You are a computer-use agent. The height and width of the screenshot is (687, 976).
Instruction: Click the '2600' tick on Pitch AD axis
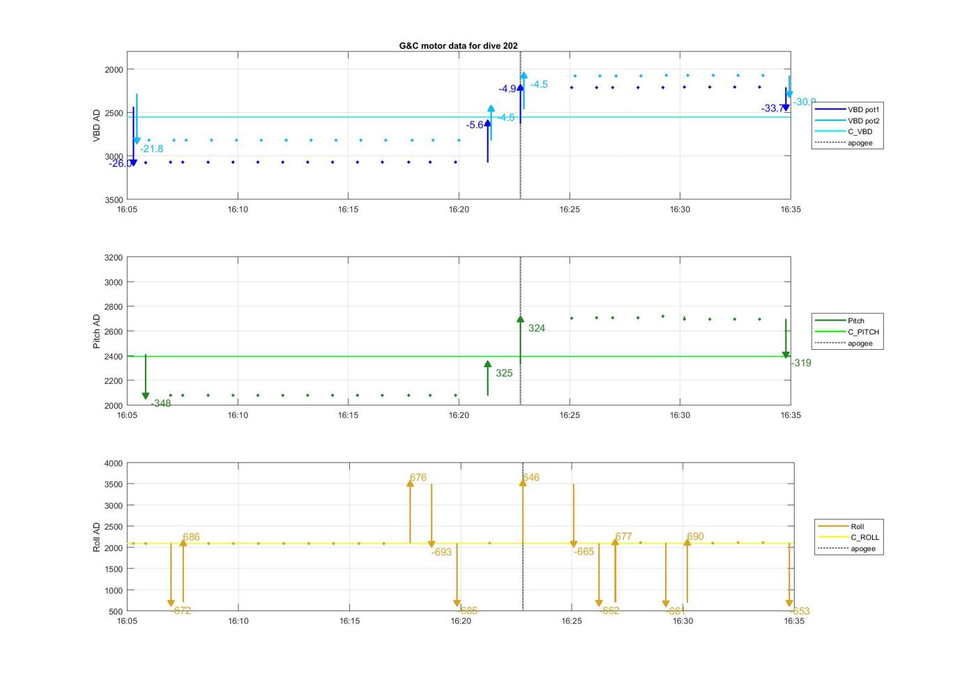113,332
